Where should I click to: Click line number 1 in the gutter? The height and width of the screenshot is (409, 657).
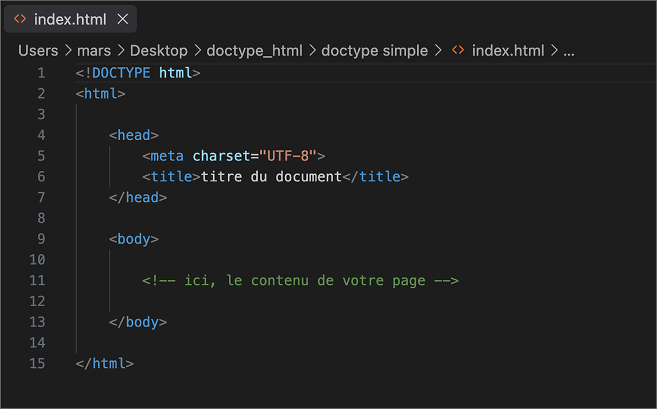(x=42, y=73)
